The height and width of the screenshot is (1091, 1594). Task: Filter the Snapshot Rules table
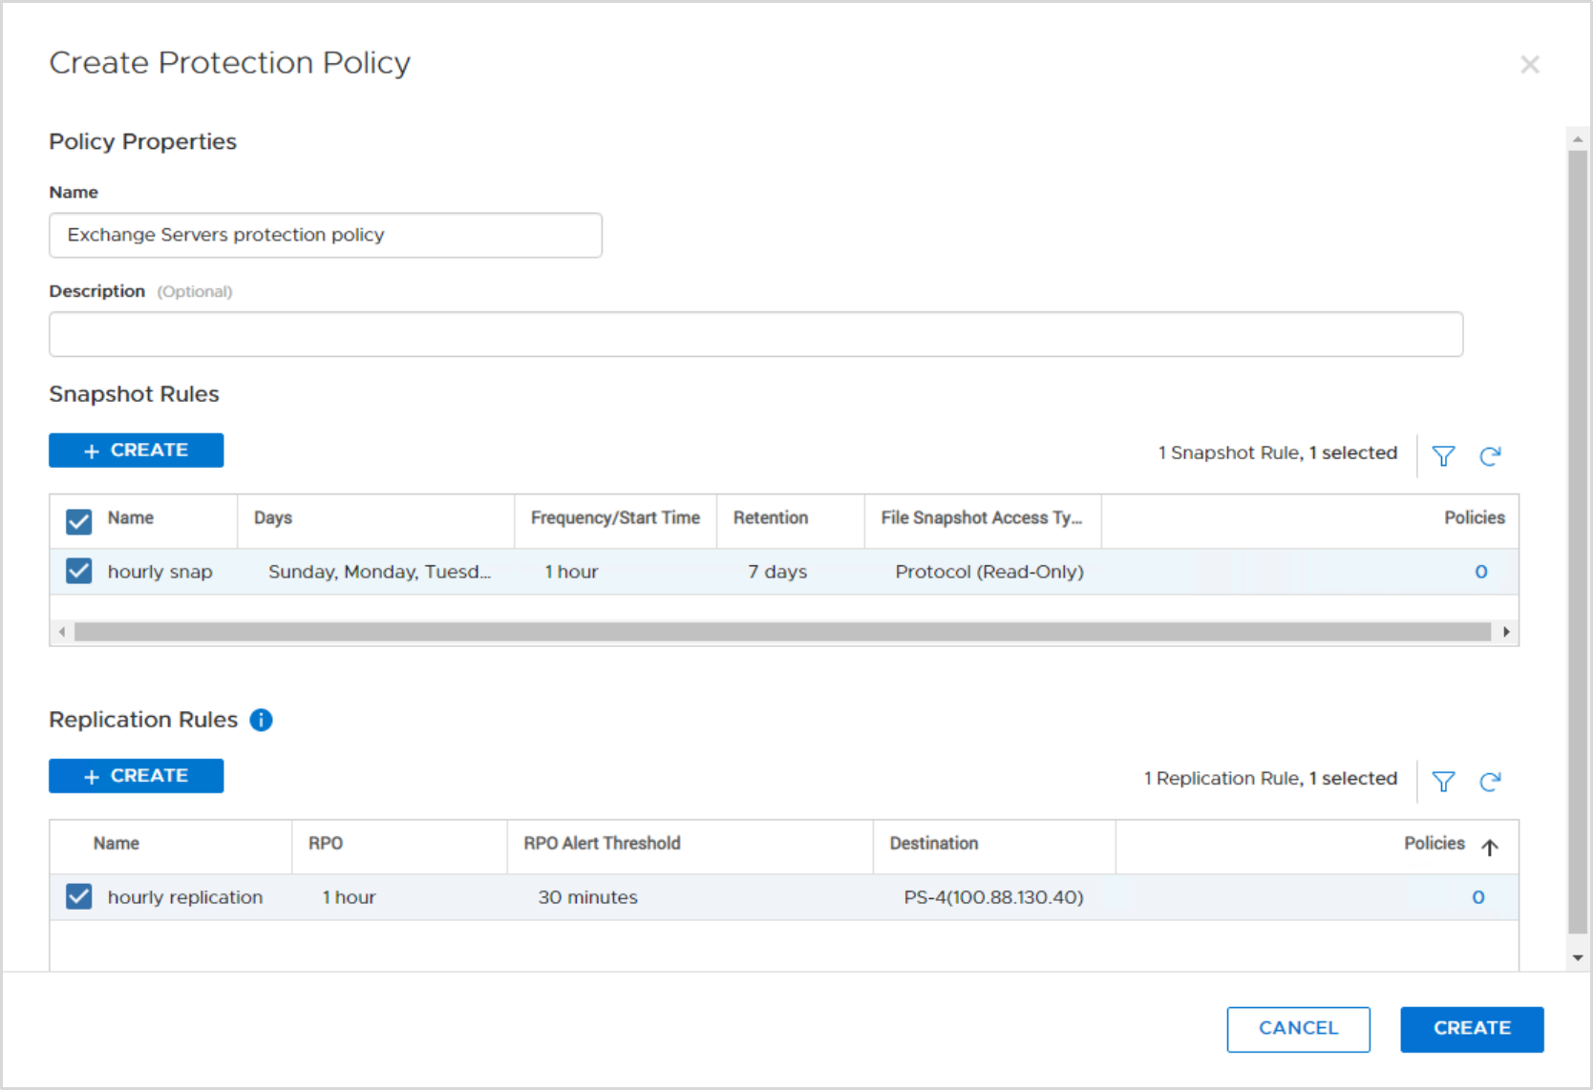(1443, 456)
